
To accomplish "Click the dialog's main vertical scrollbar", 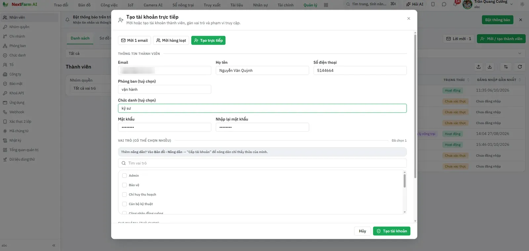I will point(415,106).
